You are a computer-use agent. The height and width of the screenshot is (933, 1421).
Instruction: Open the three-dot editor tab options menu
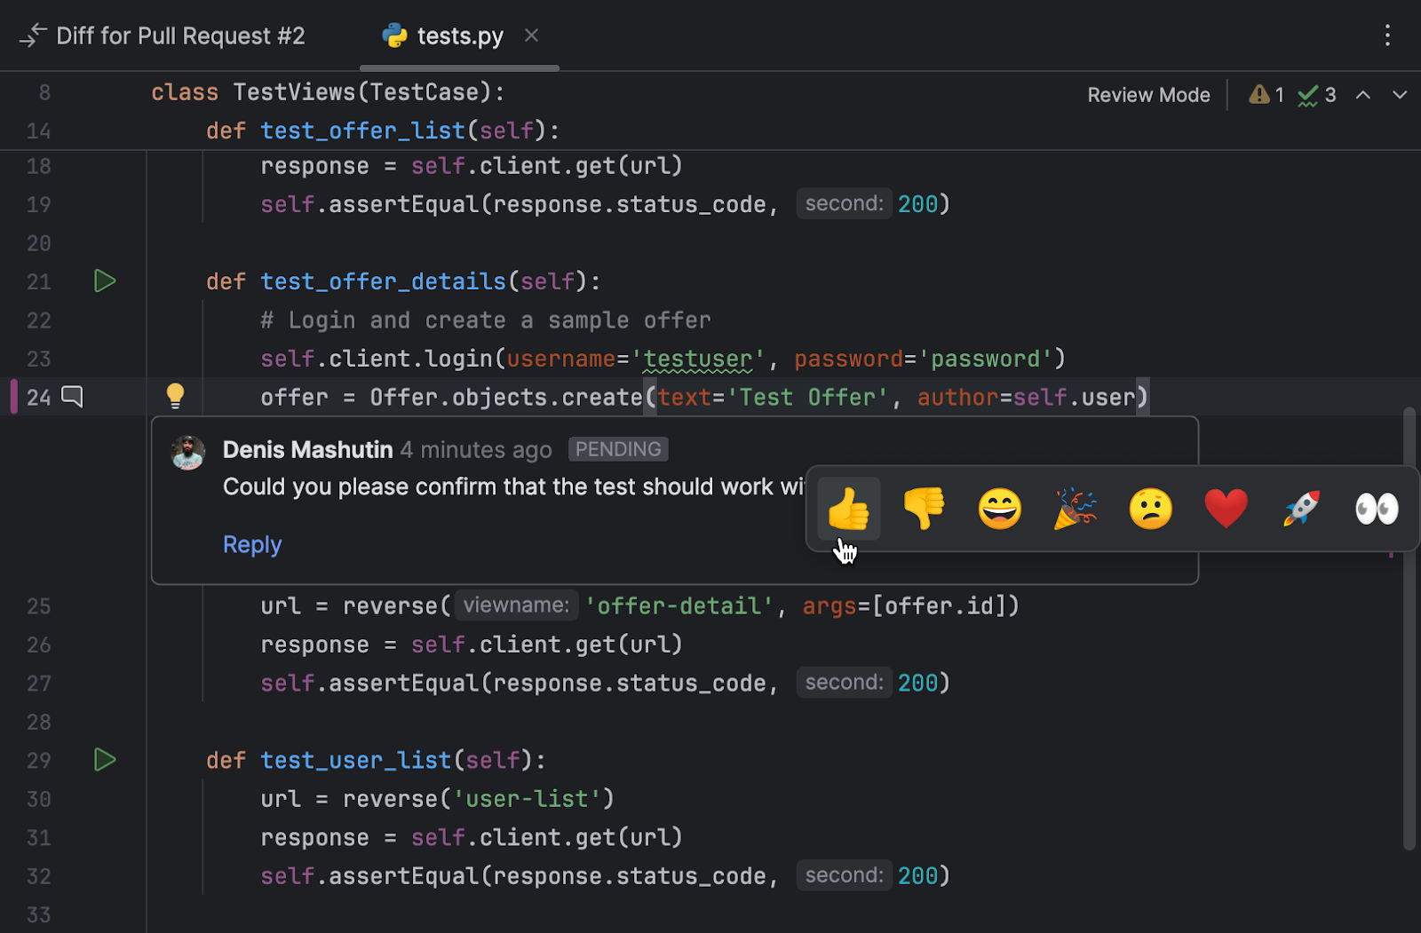(1386, 36)
